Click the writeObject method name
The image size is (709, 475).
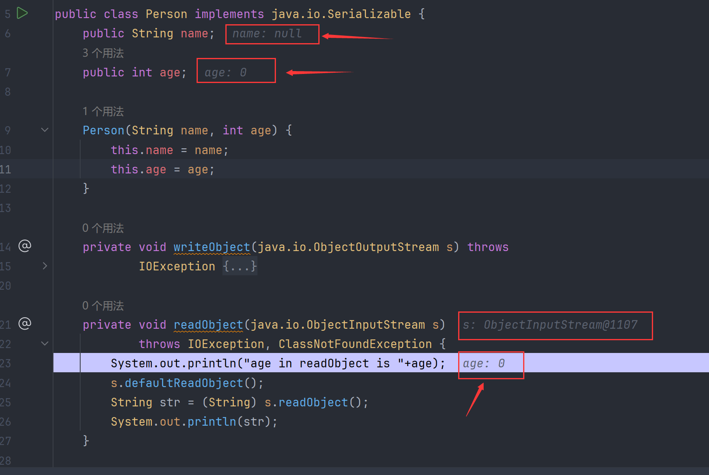212,247
